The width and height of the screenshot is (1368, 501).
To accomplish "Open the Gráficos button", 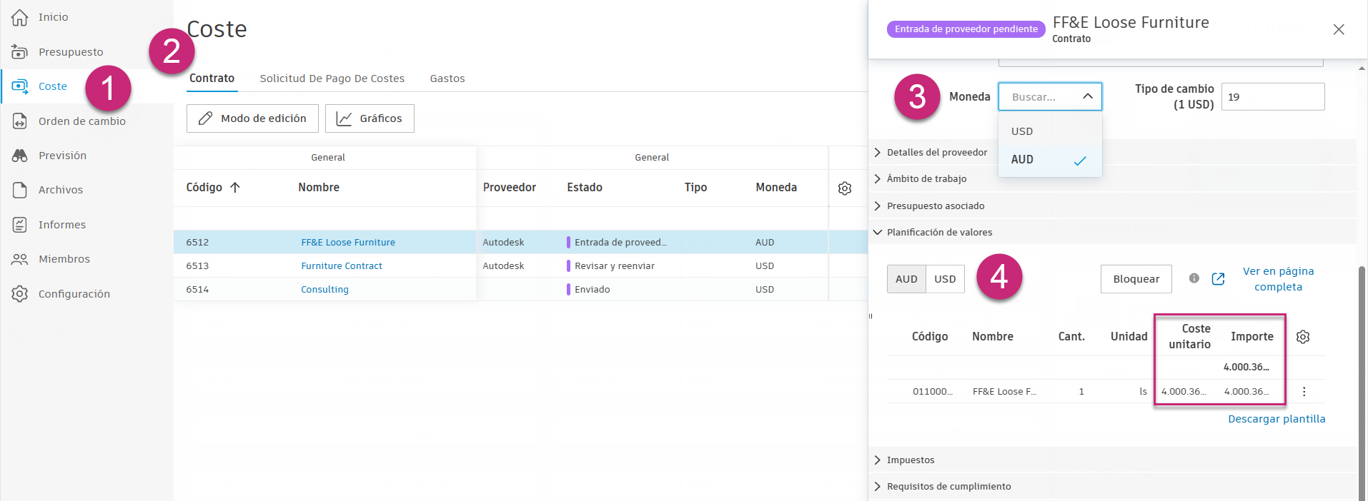I will pyautogui.click(x=370, y=118).
